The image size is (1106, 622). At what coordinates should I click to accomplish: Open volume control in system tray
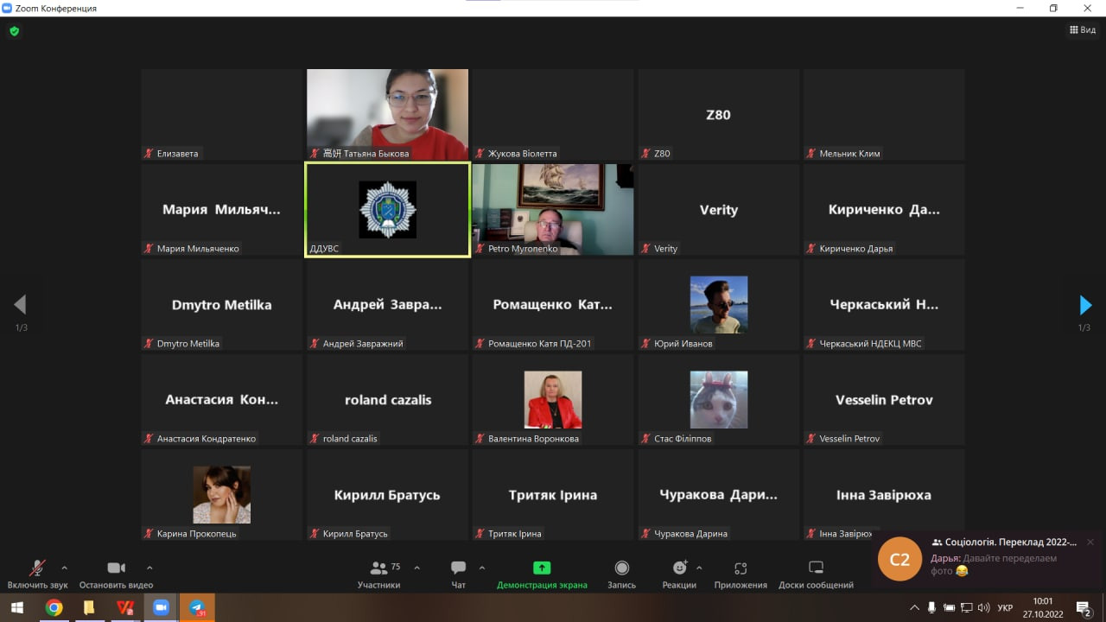click(982, 607)
